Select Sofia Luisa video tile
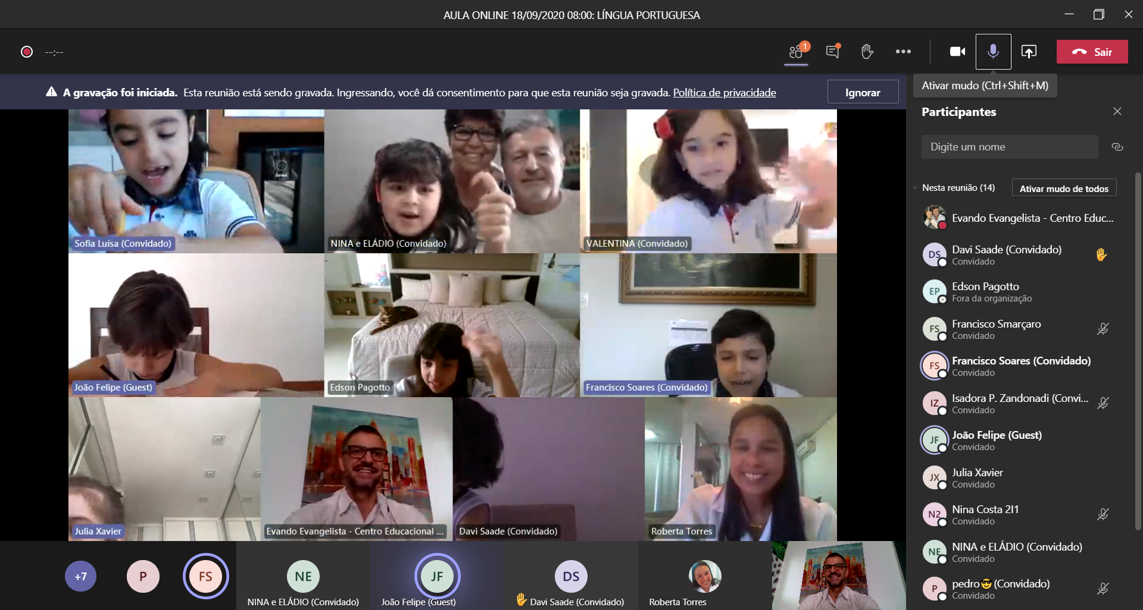Screen dimensions: 1143x610 click(196, 181)
